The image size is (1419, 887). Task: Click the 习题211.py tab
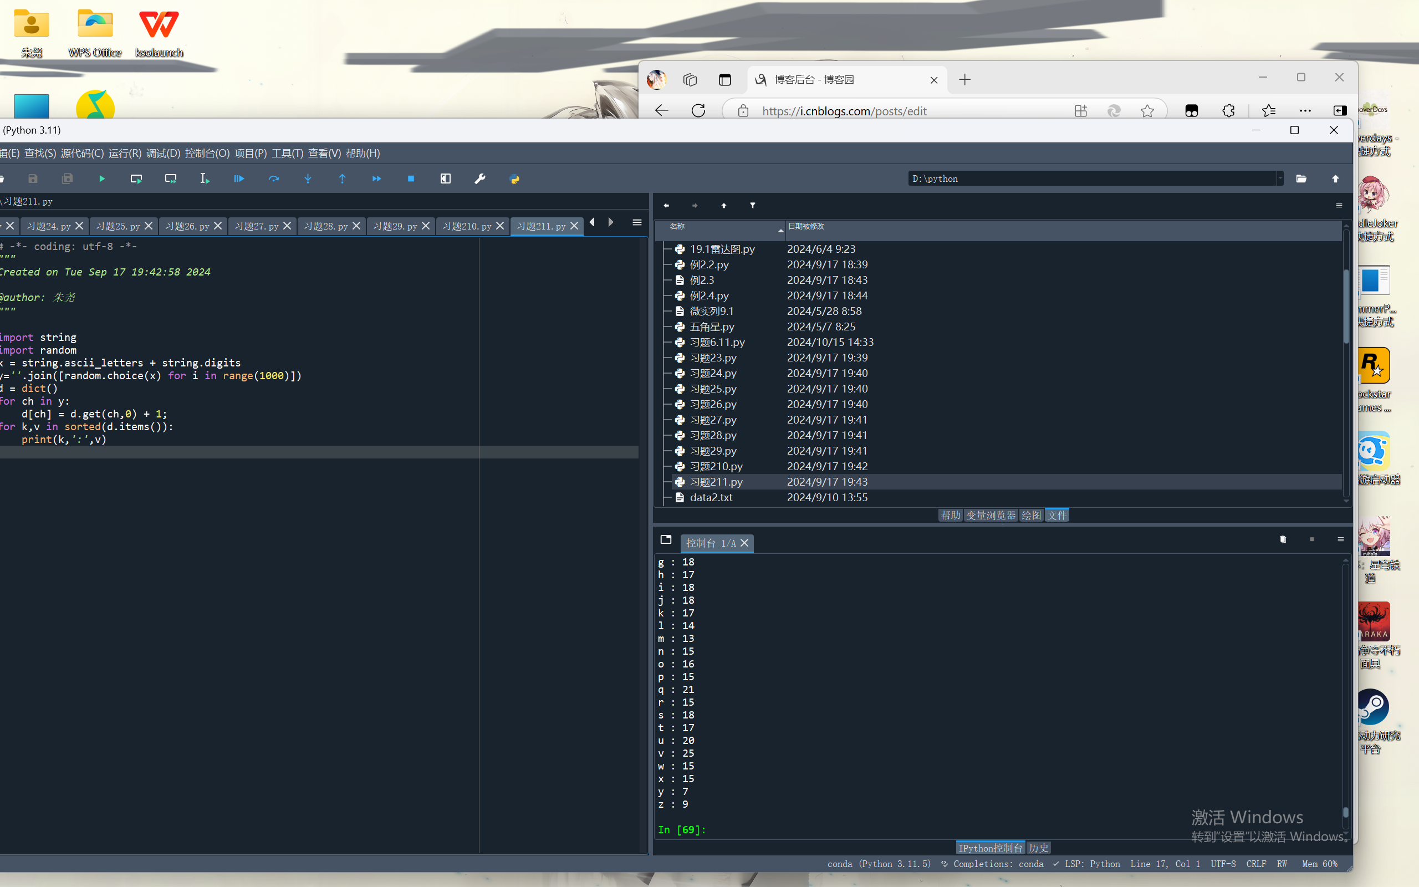(x=542, y=225)
